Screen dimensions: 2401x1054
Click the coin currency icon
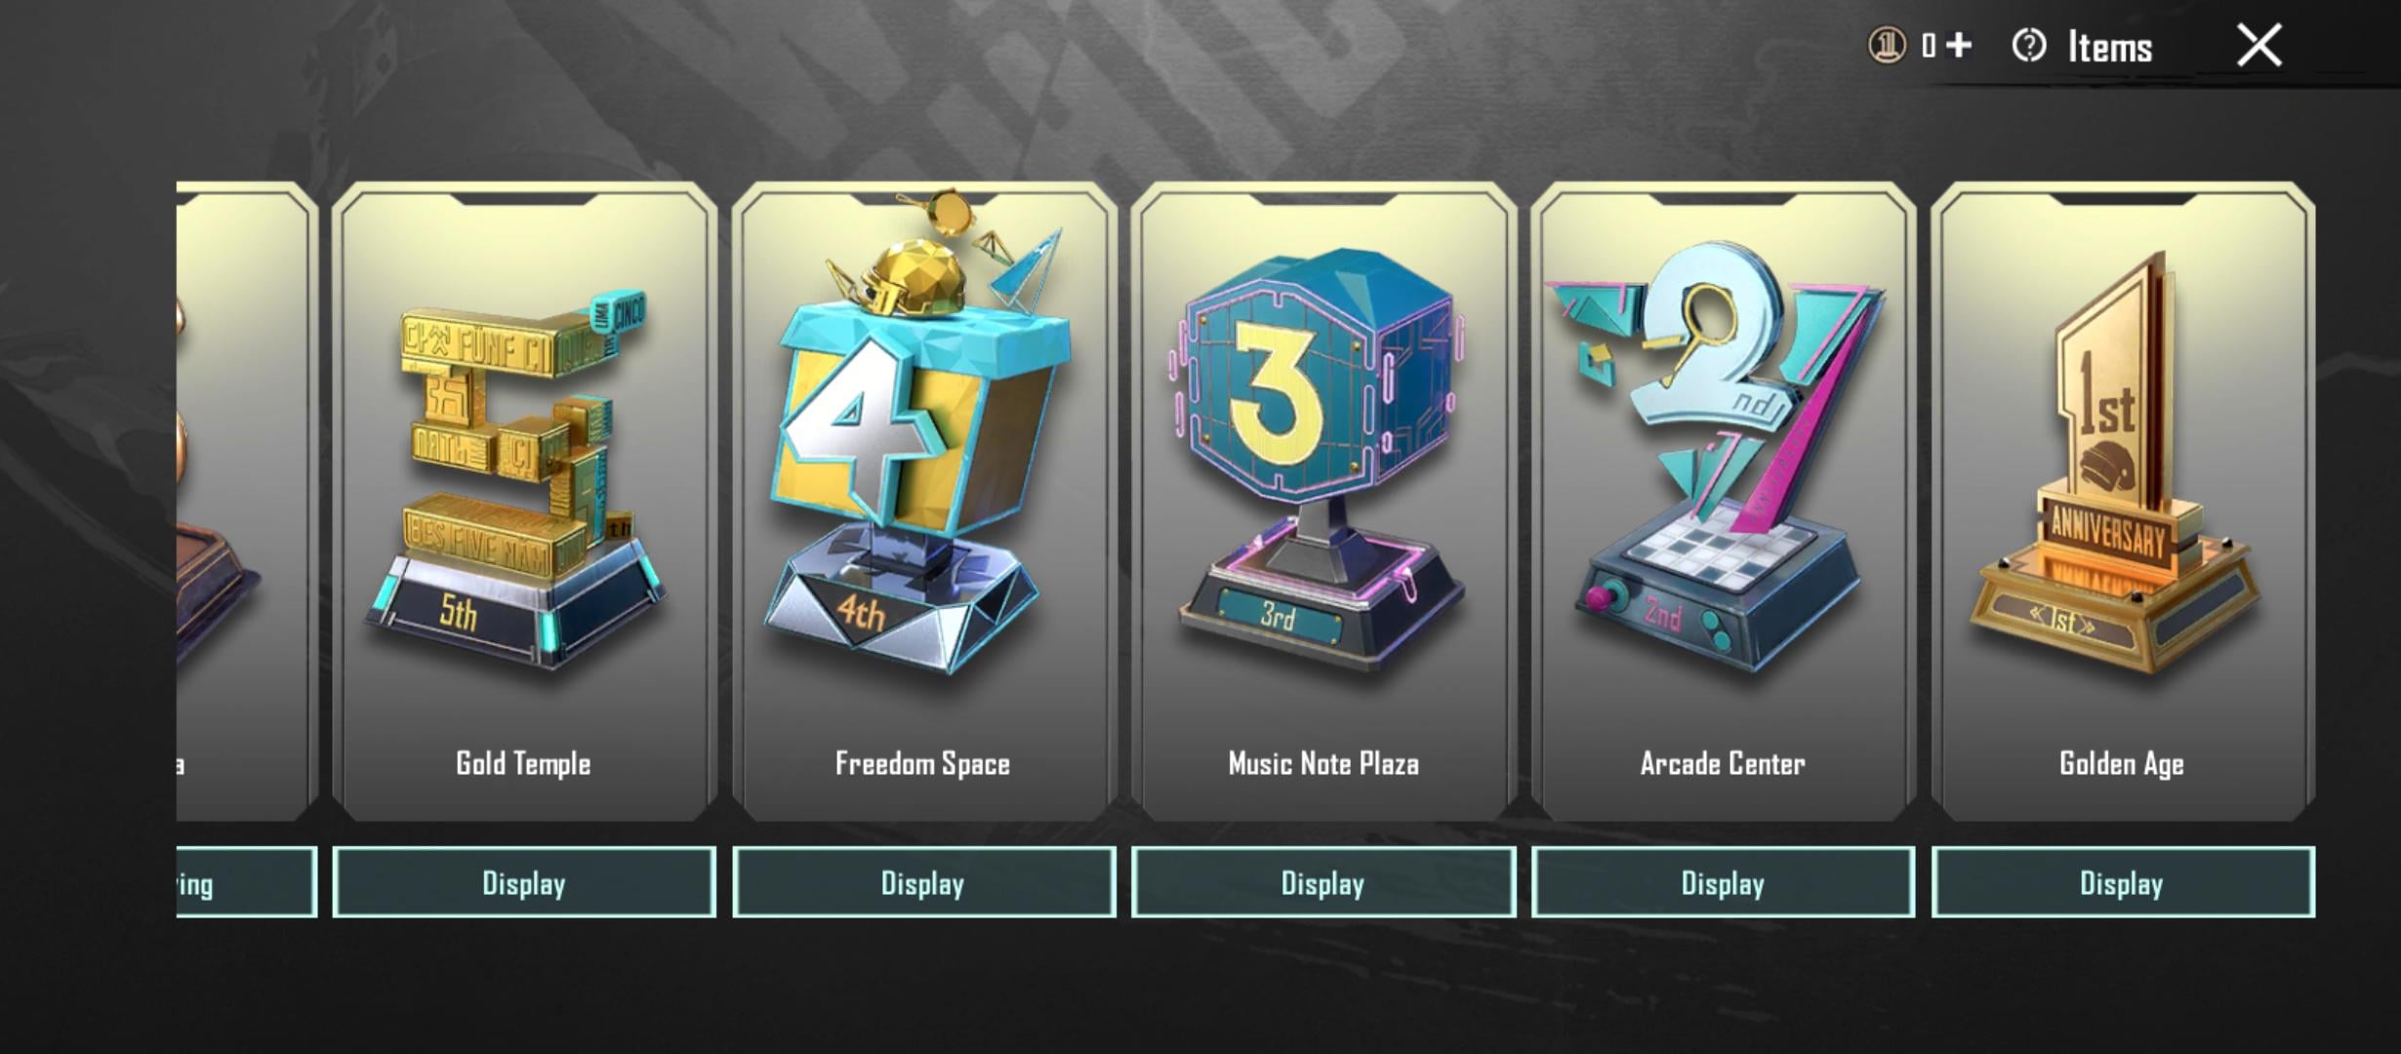click(x=1886, y=46)
